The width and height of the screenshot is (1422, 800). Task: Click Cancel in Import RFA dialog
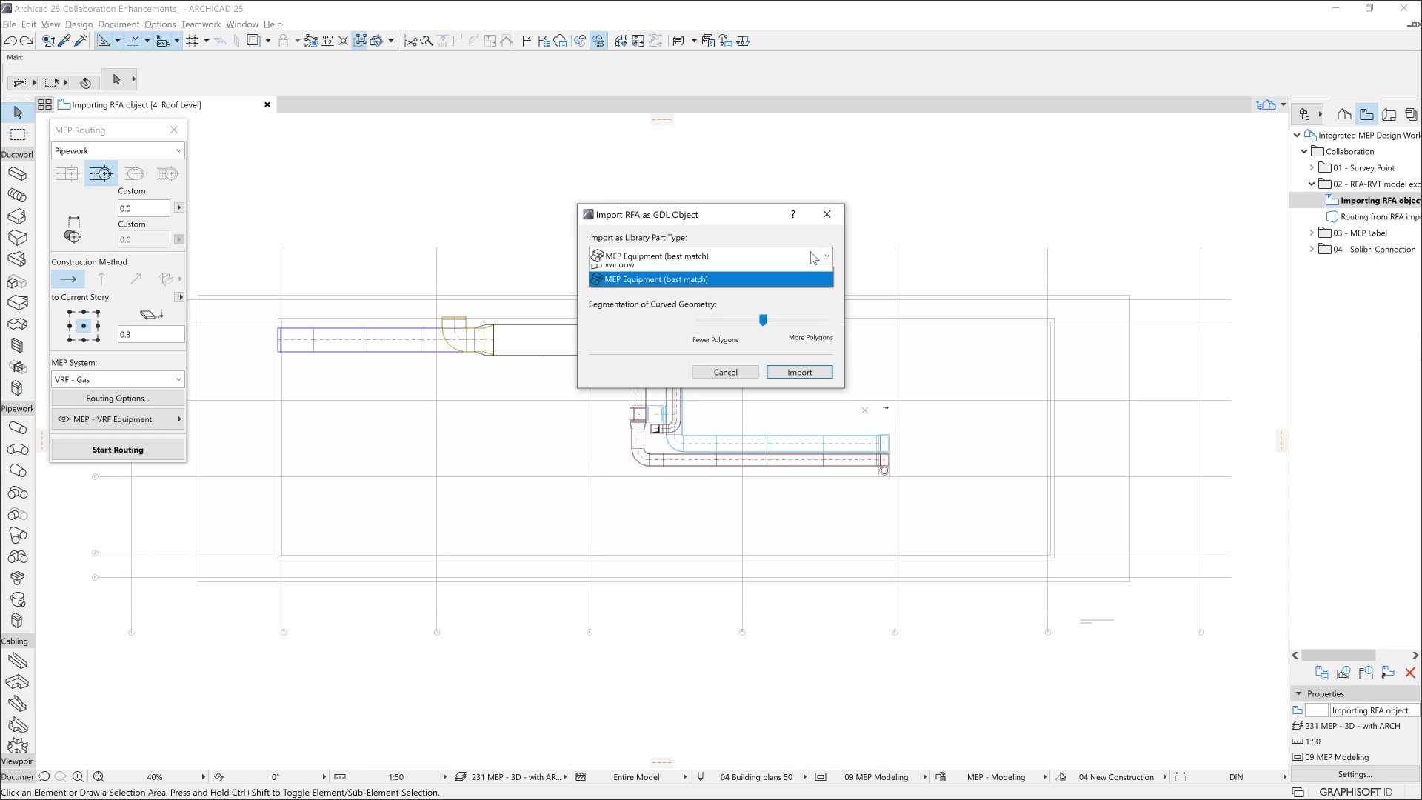pos(725,372)
